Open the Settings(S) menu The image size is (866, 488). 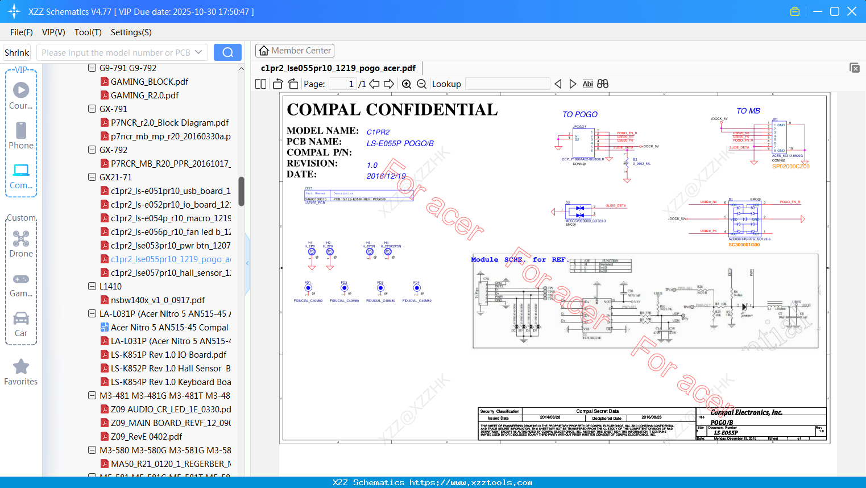pyautogui.click(x=131, y=32)
